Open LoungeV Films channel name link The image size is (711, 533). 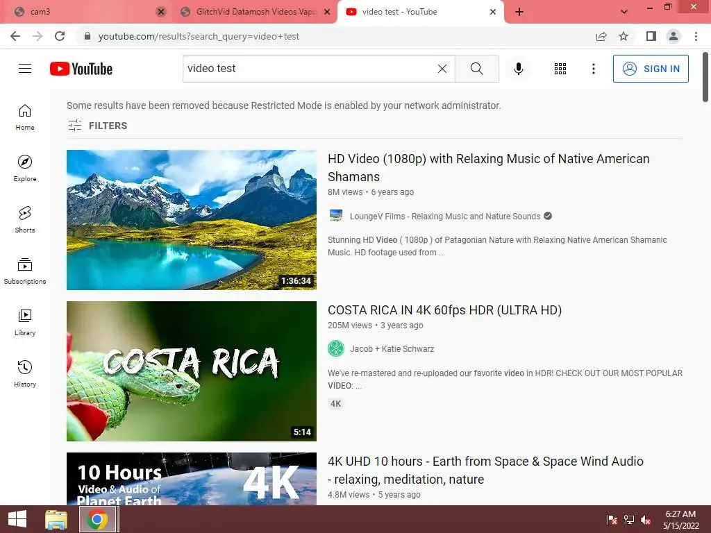click(x=445, y=217)
